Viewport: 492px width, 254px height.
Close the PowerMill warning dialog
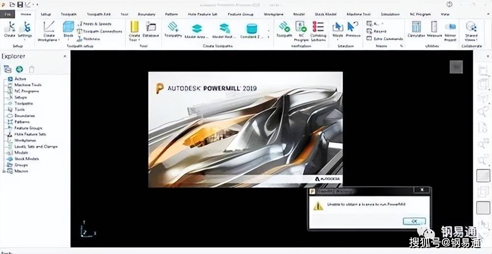pyautogui.click(x=422, y=190)
